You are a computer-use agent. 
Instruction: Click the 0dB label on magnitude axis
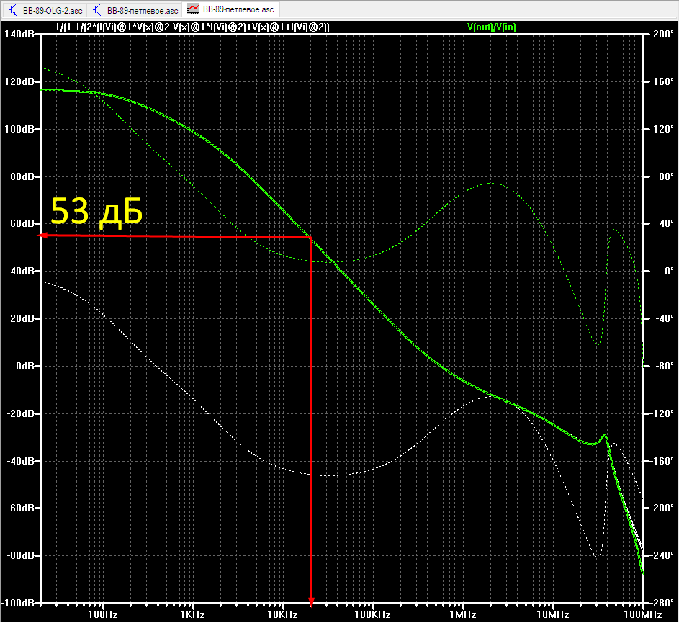point(25,366)
